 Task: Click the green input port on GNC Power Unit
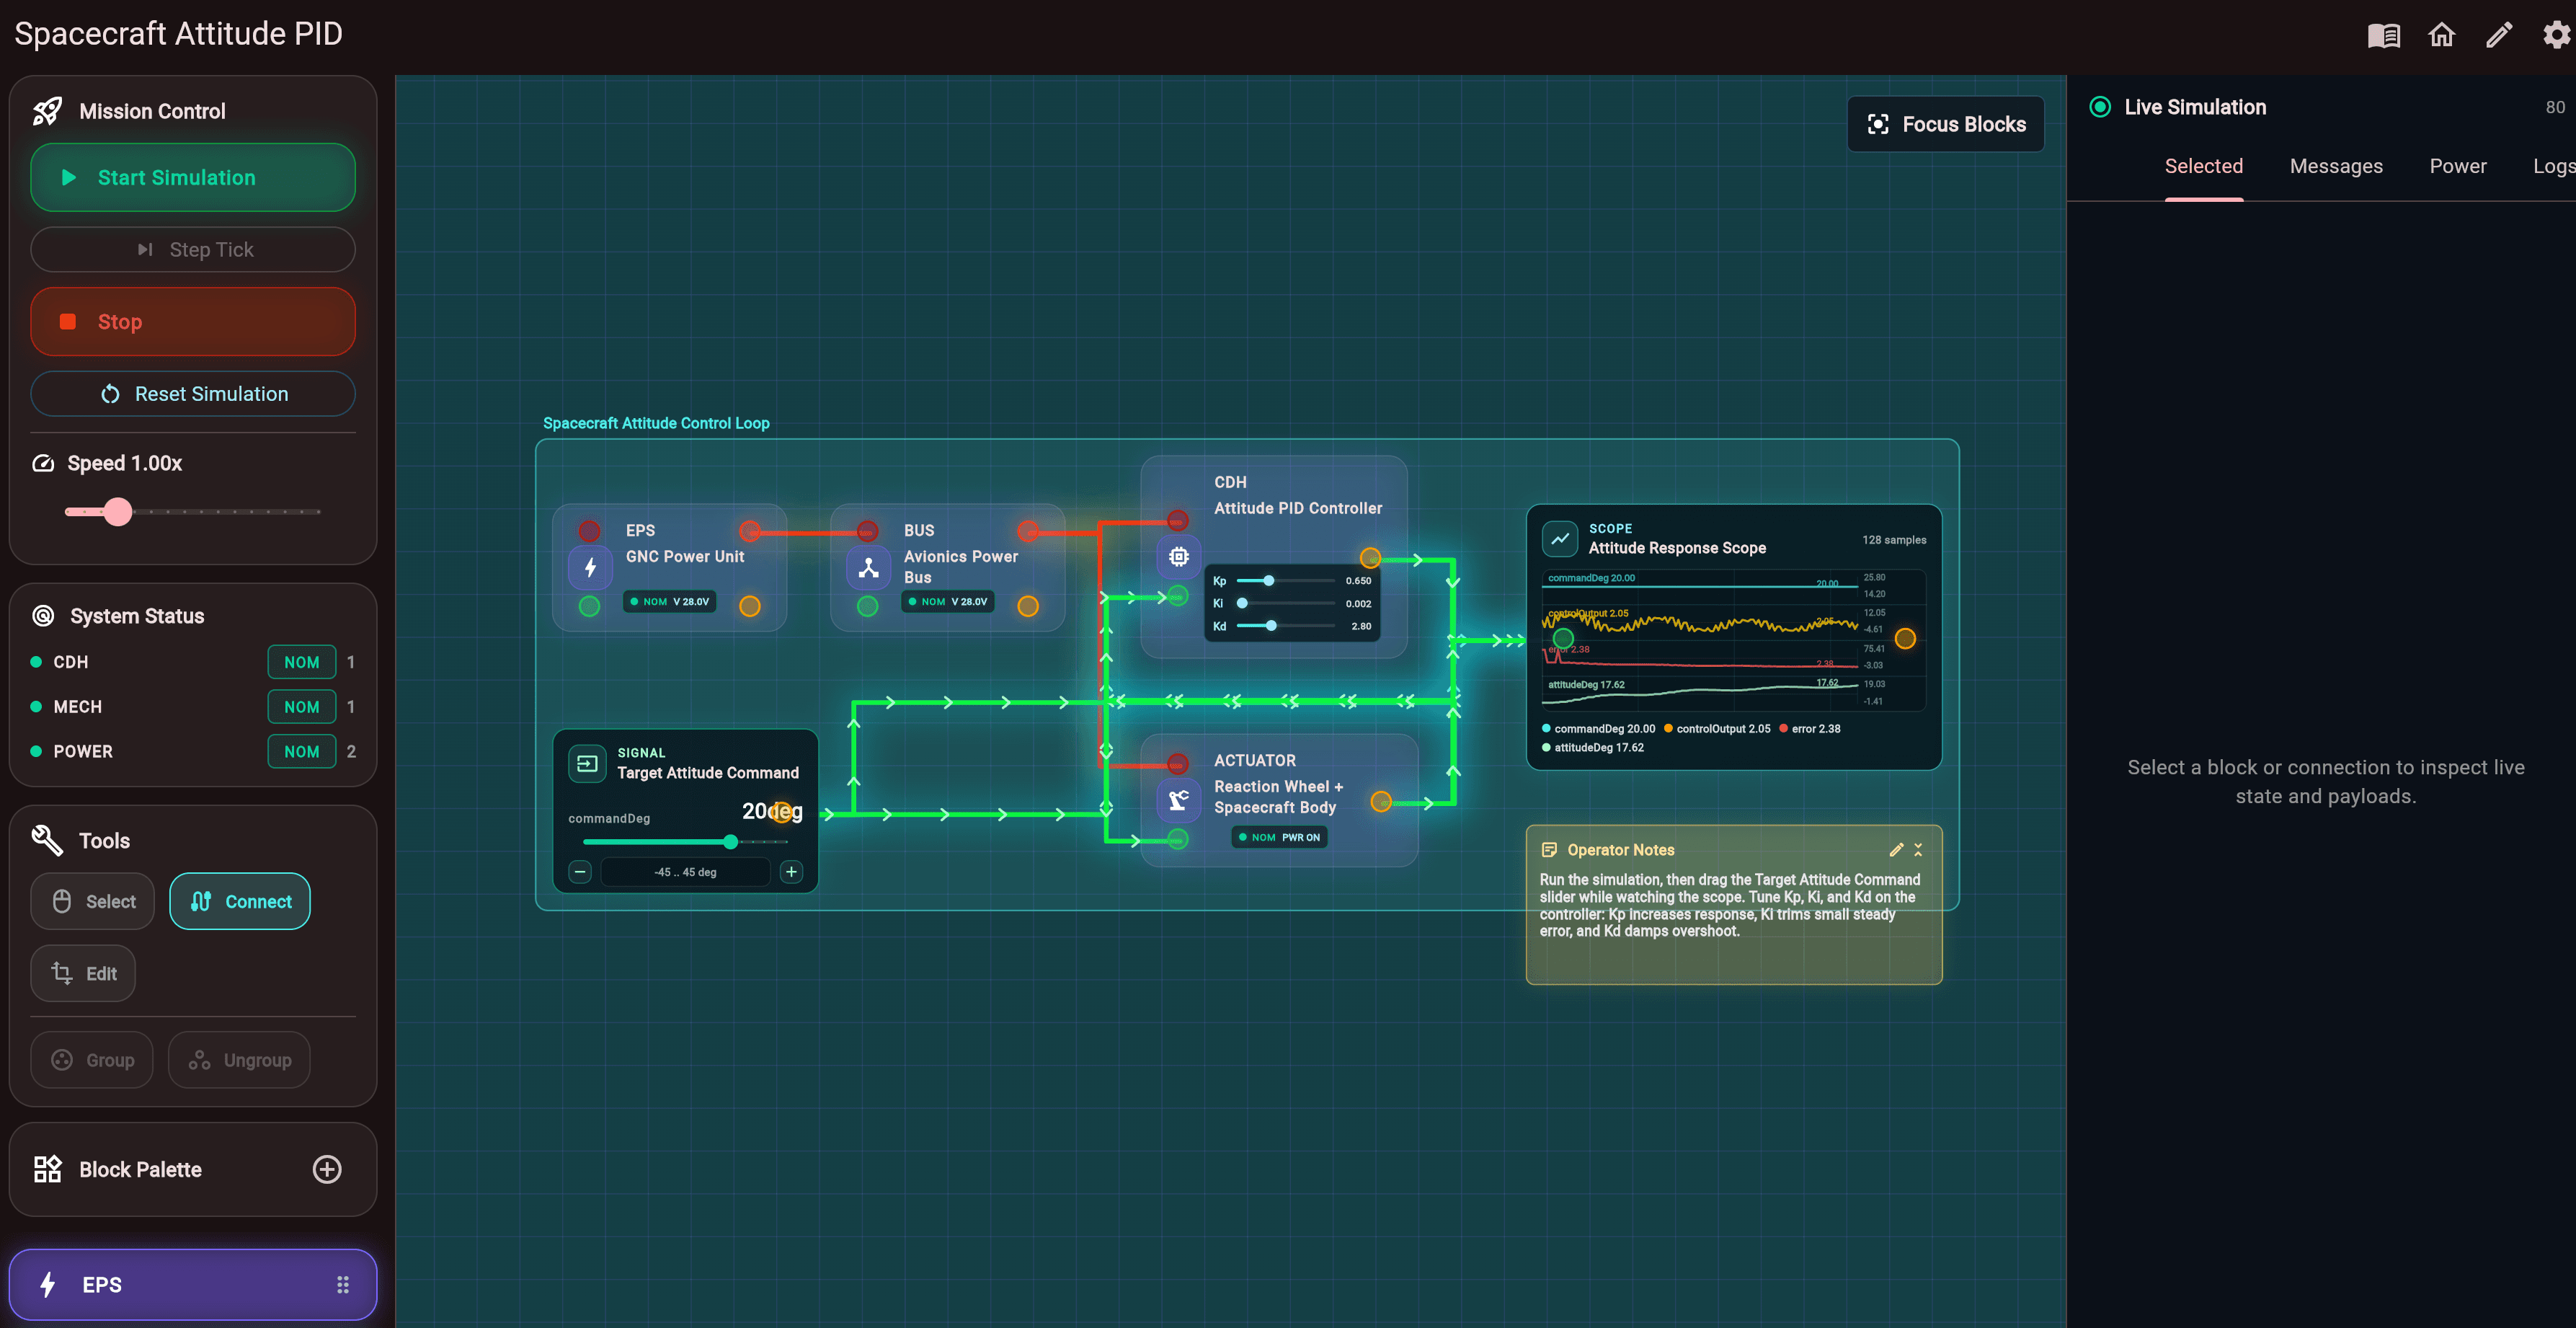click(x=590, y=606)
